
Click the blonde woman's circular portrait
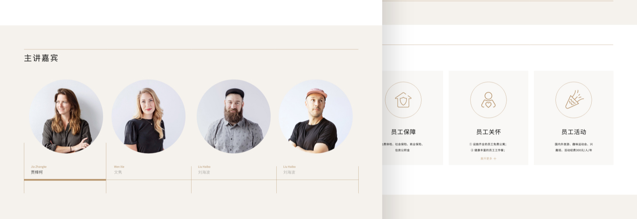149,116
